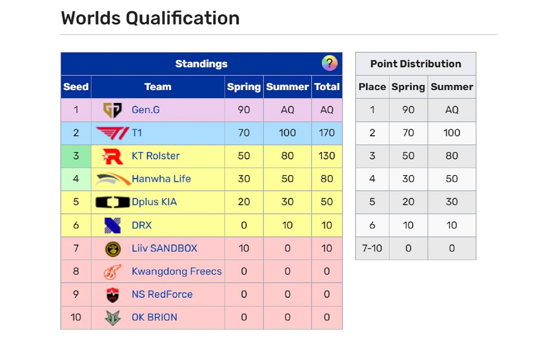Open the Hanwha Life team link
Screen dimensions: 559x340
point(161,179)
